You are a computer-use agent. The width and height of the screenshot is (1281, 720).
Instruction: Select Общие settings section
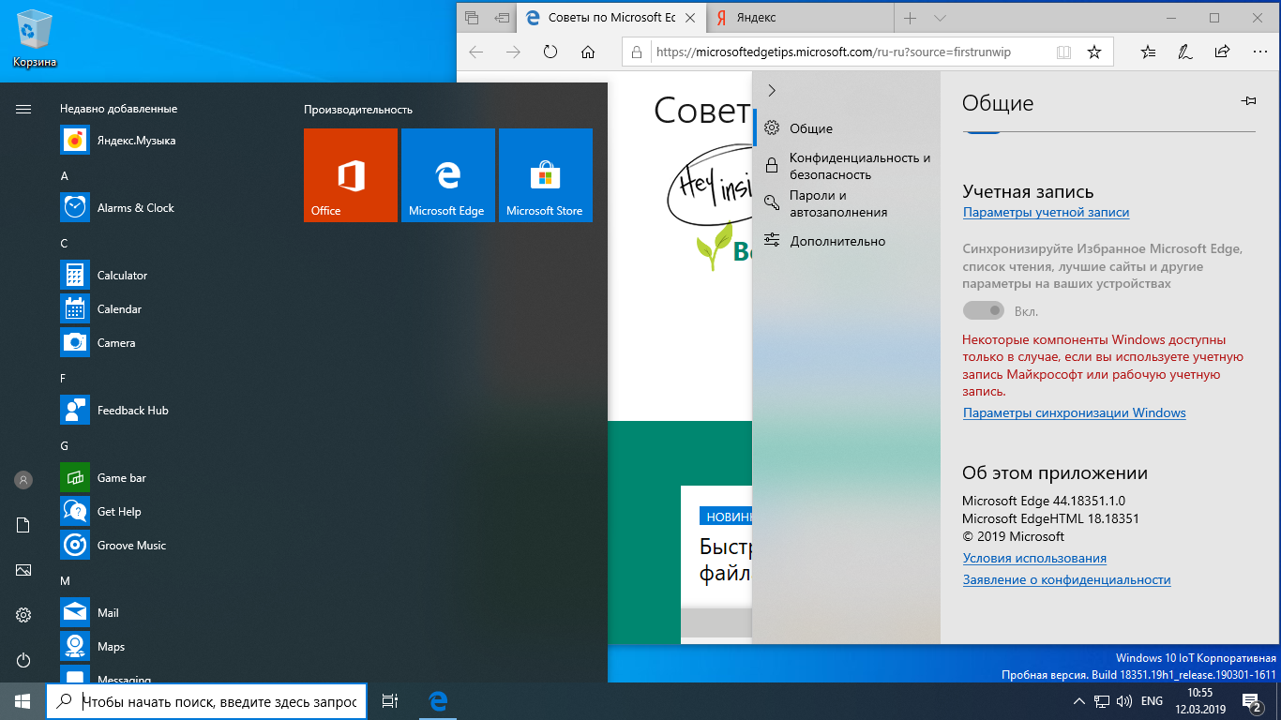846,128
